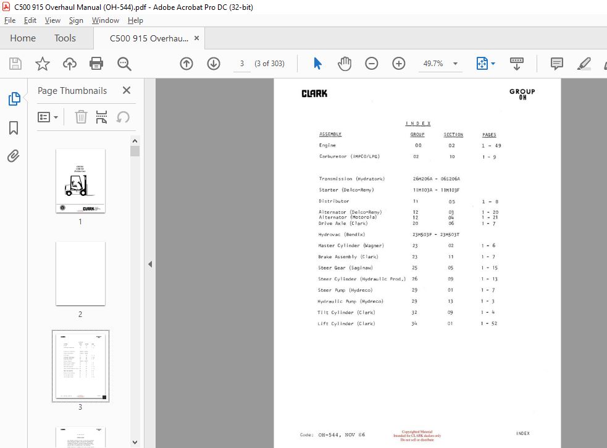The height and width of the screenshot is (448, 607).
Task: Click the cloud upload icon
Action: pyautogui.click(x=70, y=64)
